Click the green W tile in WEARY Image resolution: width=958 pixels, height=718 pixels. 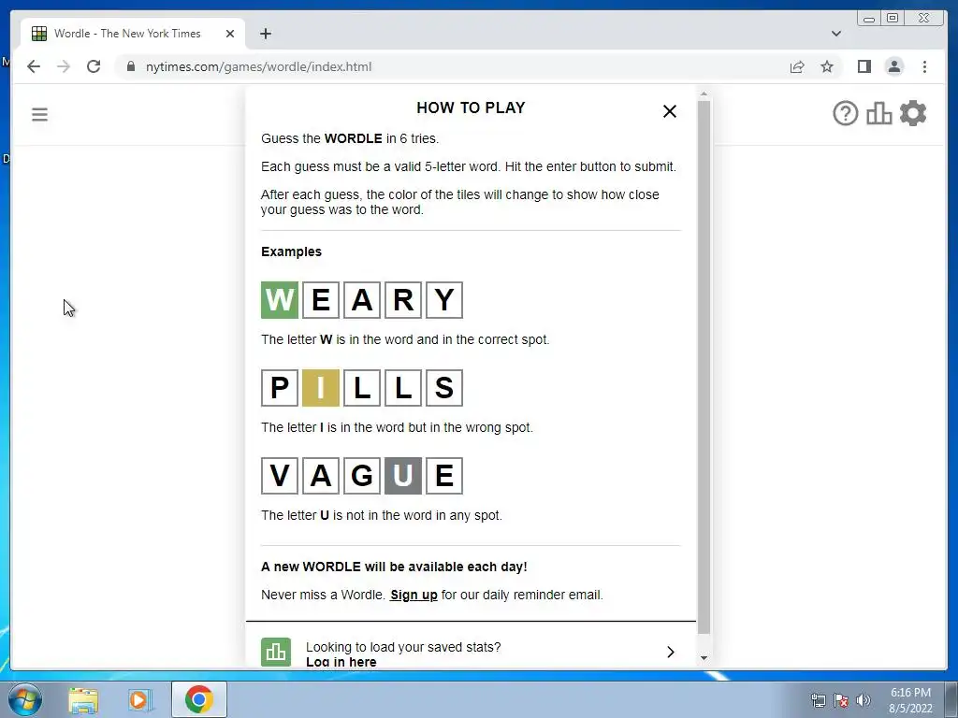tap(280, 300)
